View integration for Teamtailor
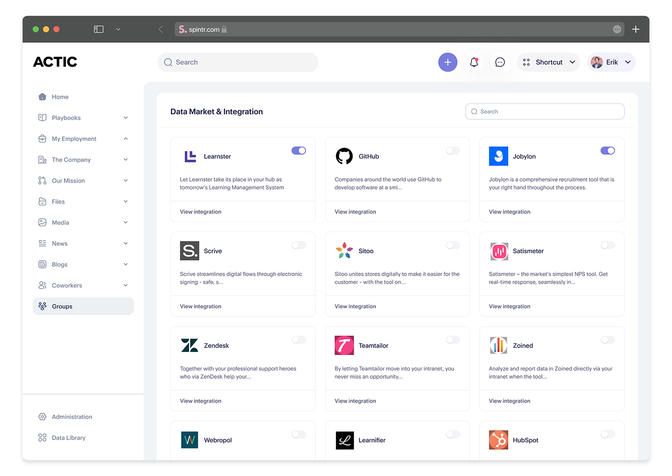This screenshot has height=476, width=672. pyautogui.click(x=355, y=401)
